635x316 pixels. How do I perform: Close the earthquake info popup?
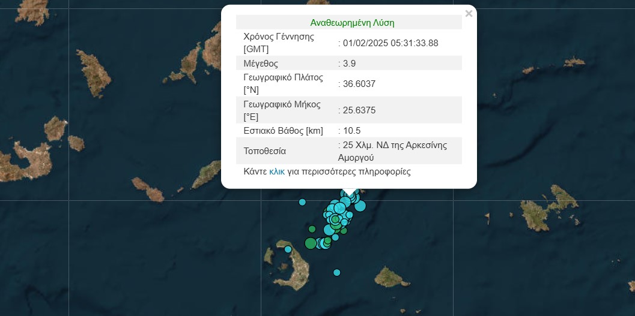(x=469, y=14)
